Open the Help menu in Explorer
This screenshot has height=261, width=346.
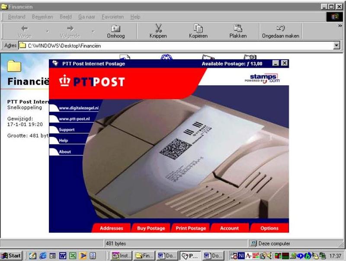[135, 17]
